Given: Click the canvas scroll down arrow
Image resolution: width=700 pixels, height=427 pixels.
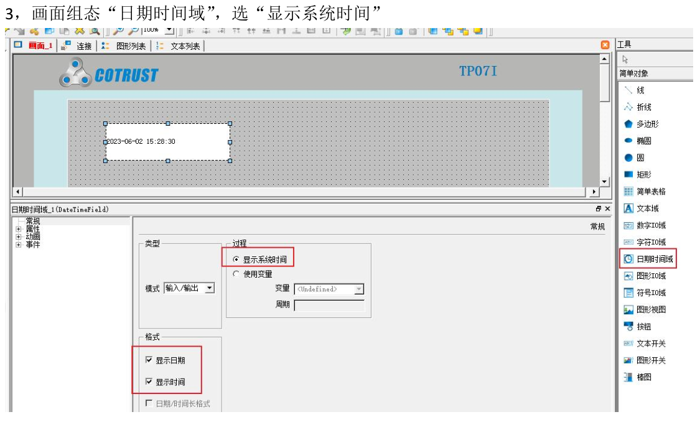Looking at the screenshot, I should [604, 182].
